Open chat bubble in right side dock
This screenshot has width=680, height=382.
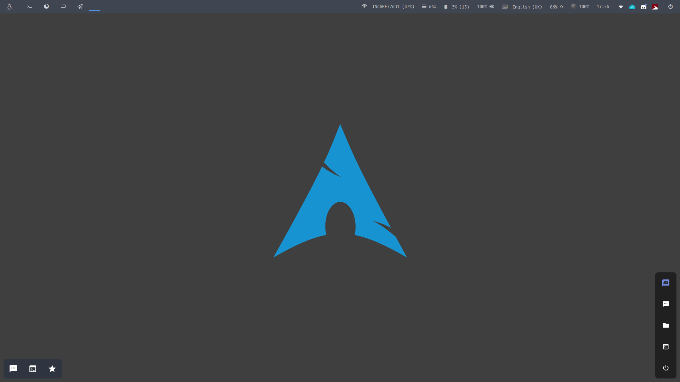tap(666, 304)
